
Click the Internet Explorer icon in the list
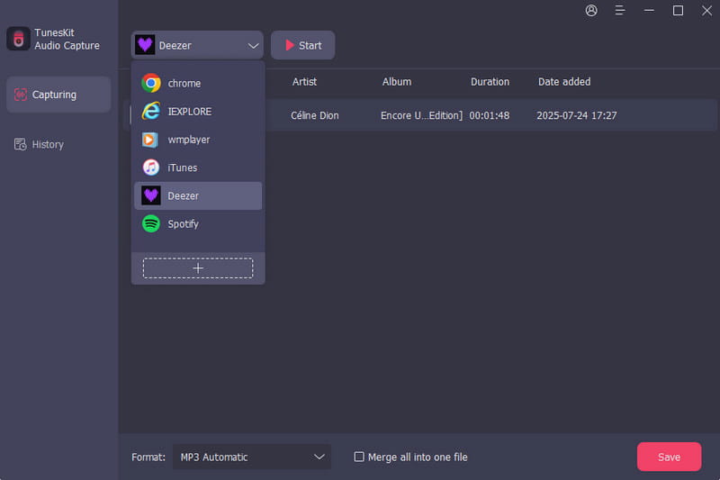pos(150,111)
